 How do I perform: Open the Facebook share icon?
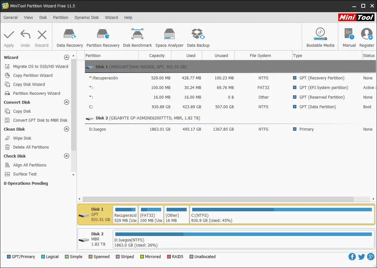tap(352, 256)
